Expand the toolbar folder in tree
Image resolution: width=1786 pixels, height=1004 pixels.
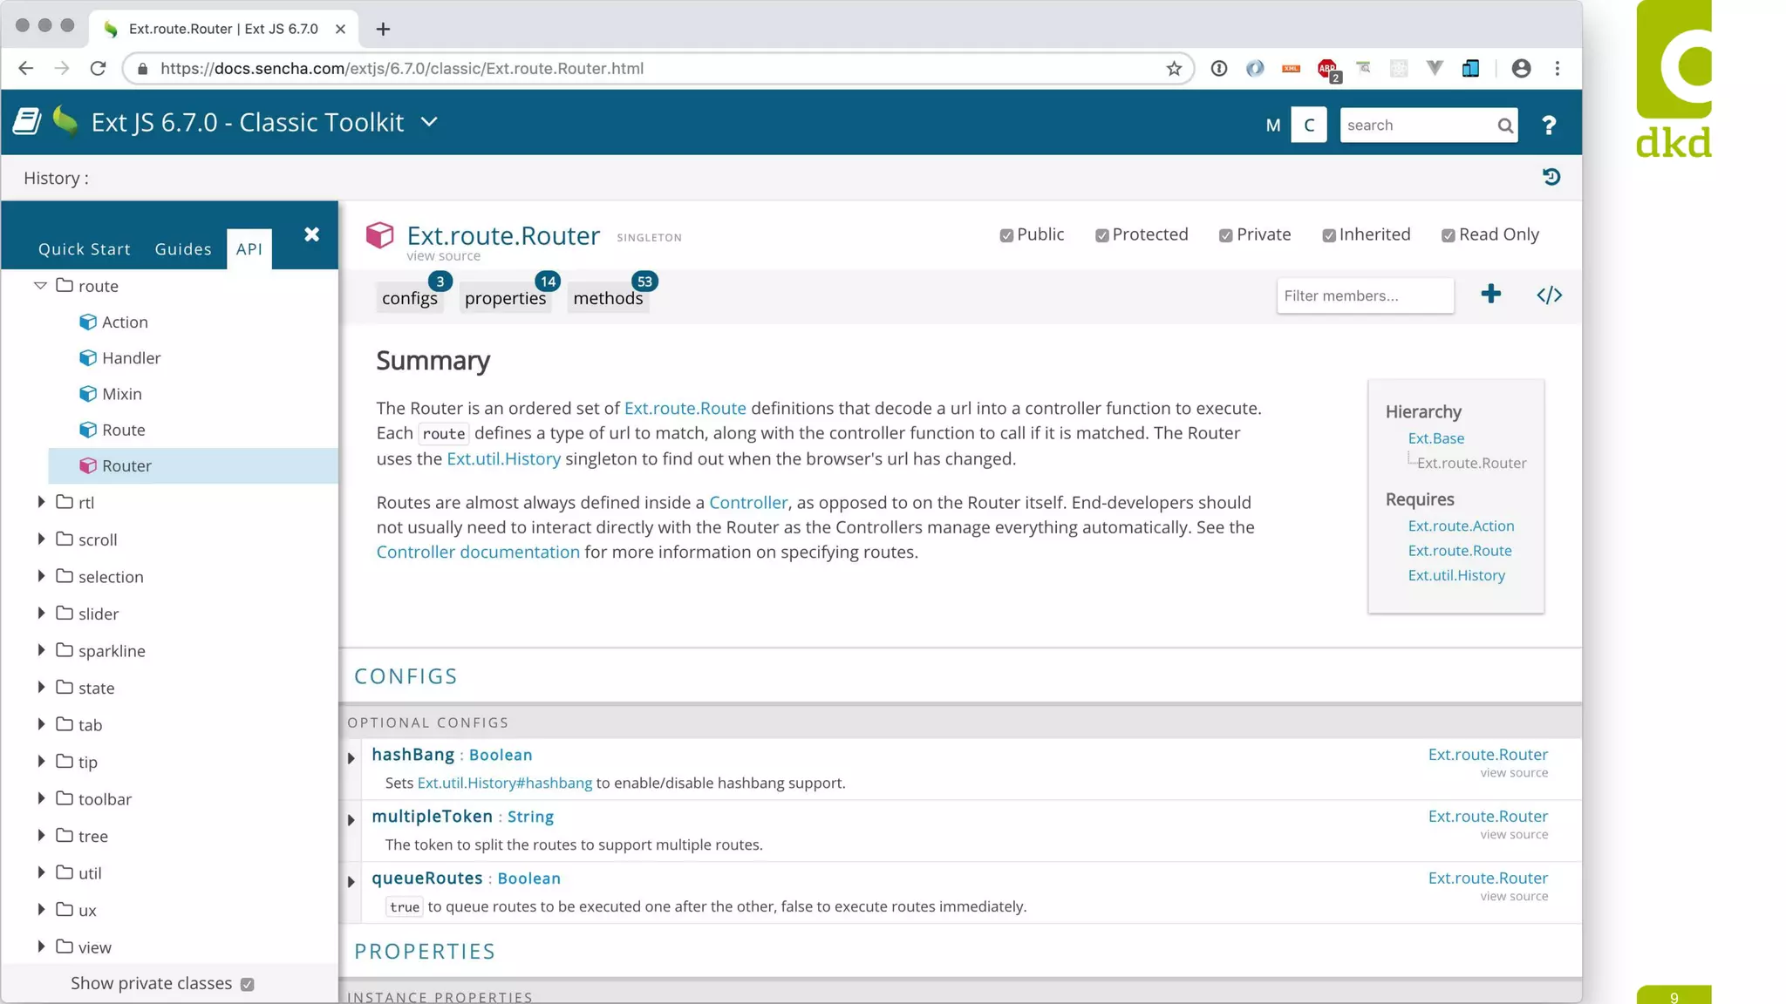(x=41, y=798)
